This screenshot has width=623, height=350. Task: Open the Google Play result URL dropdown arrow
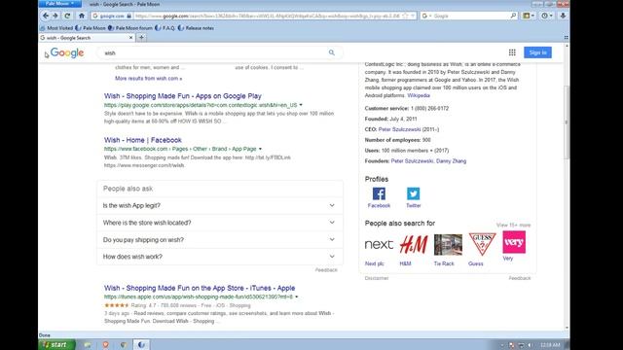click(x=301, y=105)
